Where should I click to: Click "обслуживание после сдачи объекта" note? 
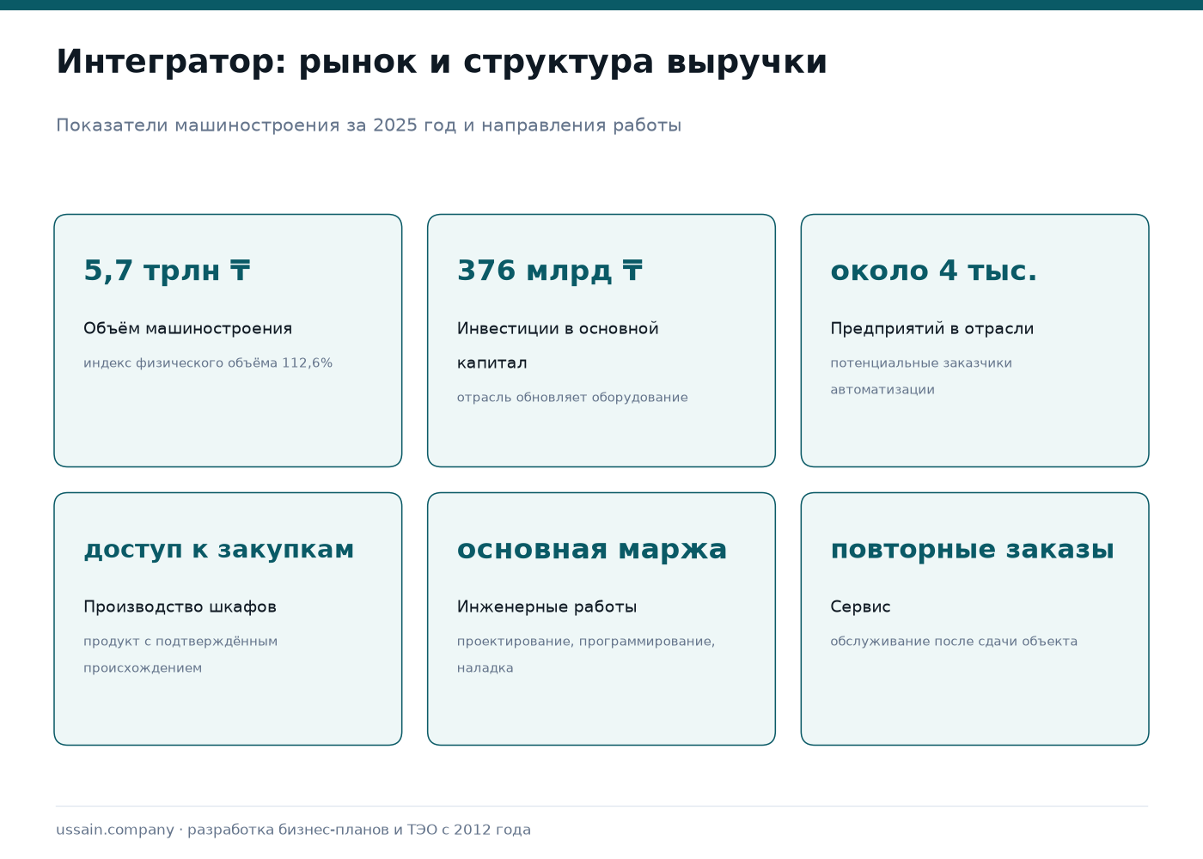(x=954, y=641)
